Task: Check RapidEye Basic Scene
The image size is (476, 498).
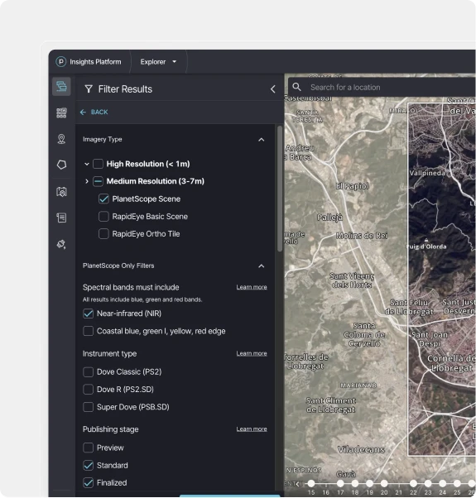Action: [103, 217]
